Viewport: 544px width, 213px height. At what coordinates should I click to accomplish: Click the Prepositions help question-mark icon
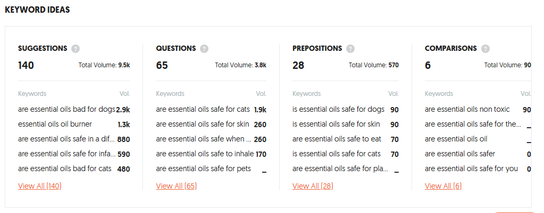point(350,49)
